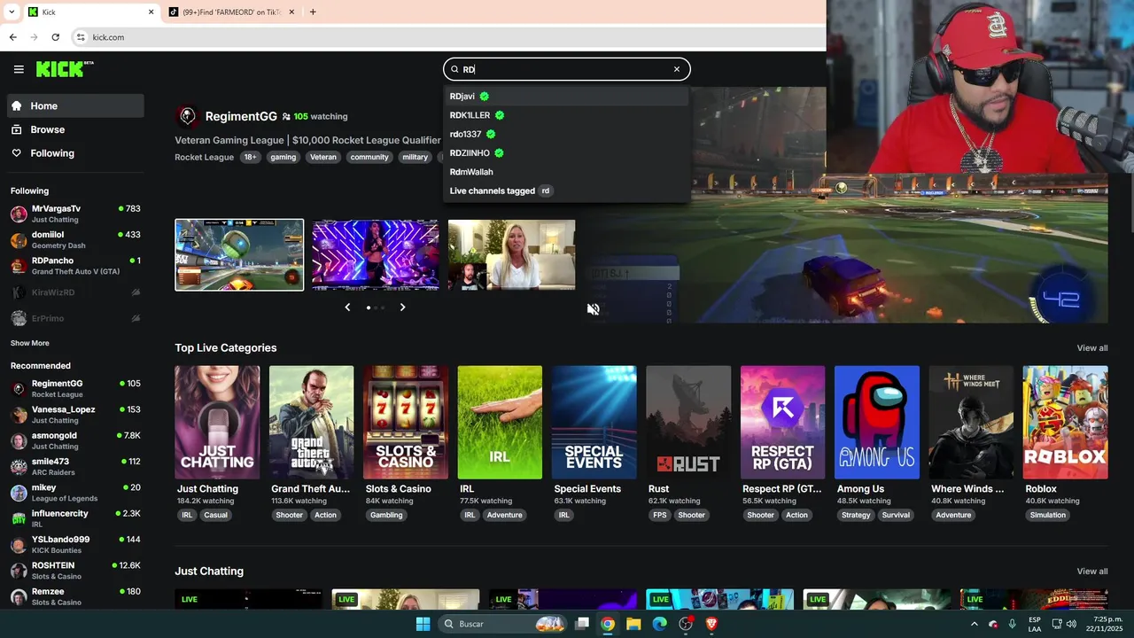Clear the search box with X
The width and height of the screenshot is (1134, 638).
tap(677, 69)
